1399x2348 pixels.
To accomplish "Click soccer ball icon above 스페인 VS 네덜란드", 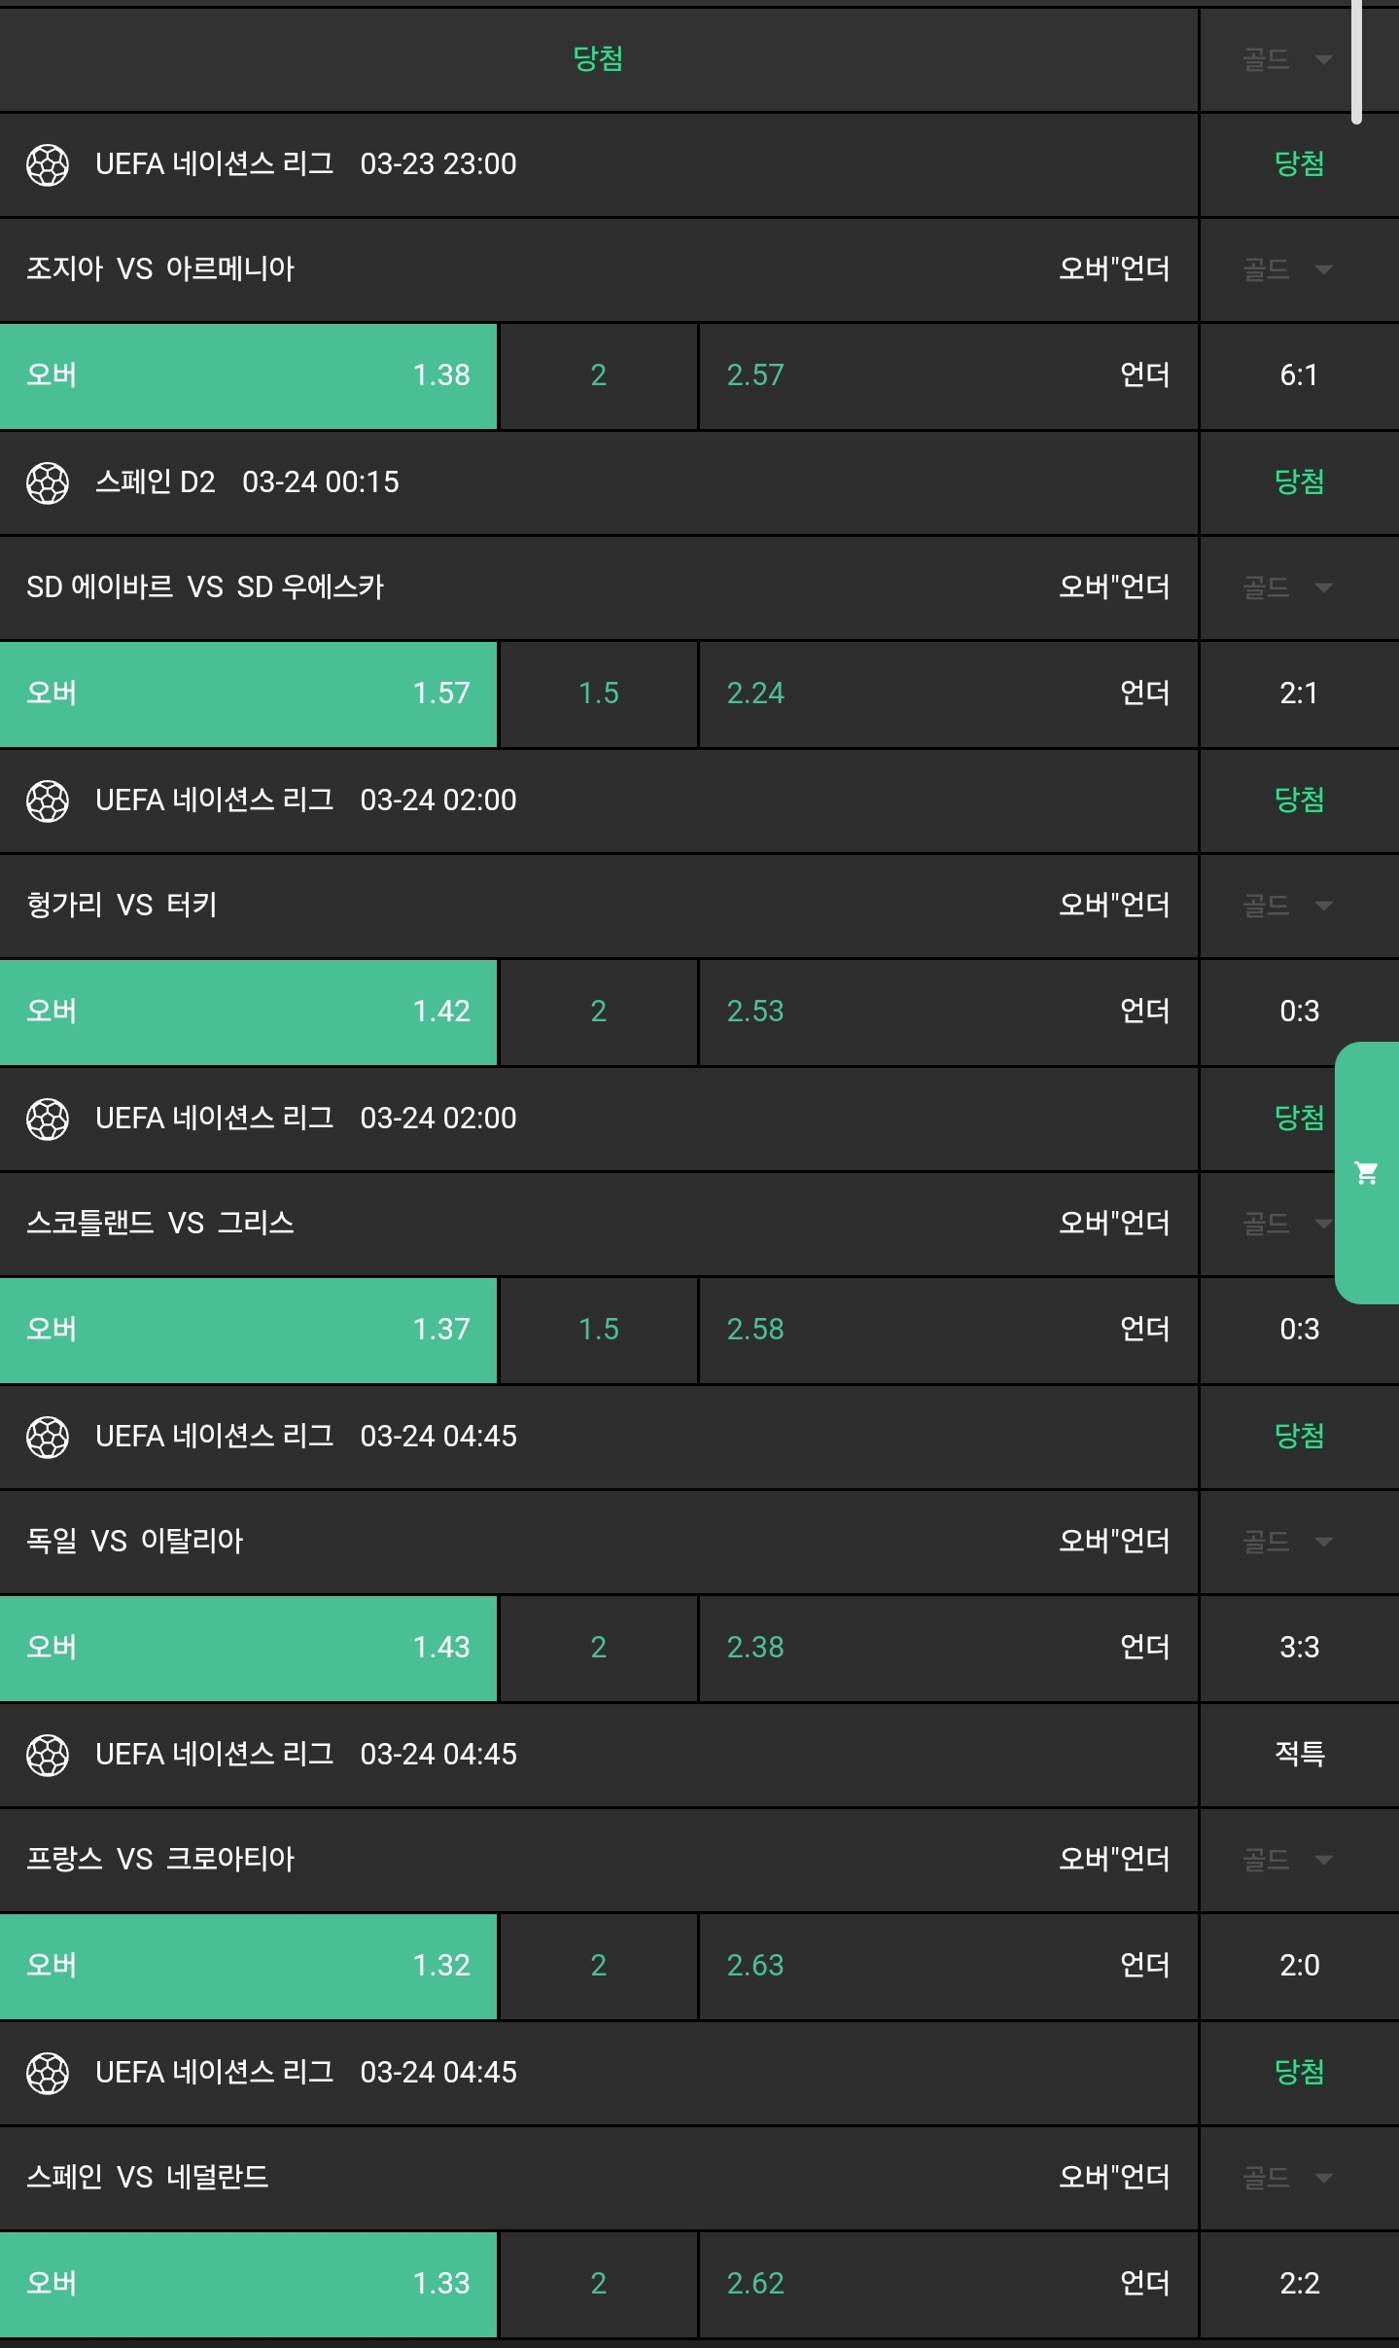I will [48, 2073].
